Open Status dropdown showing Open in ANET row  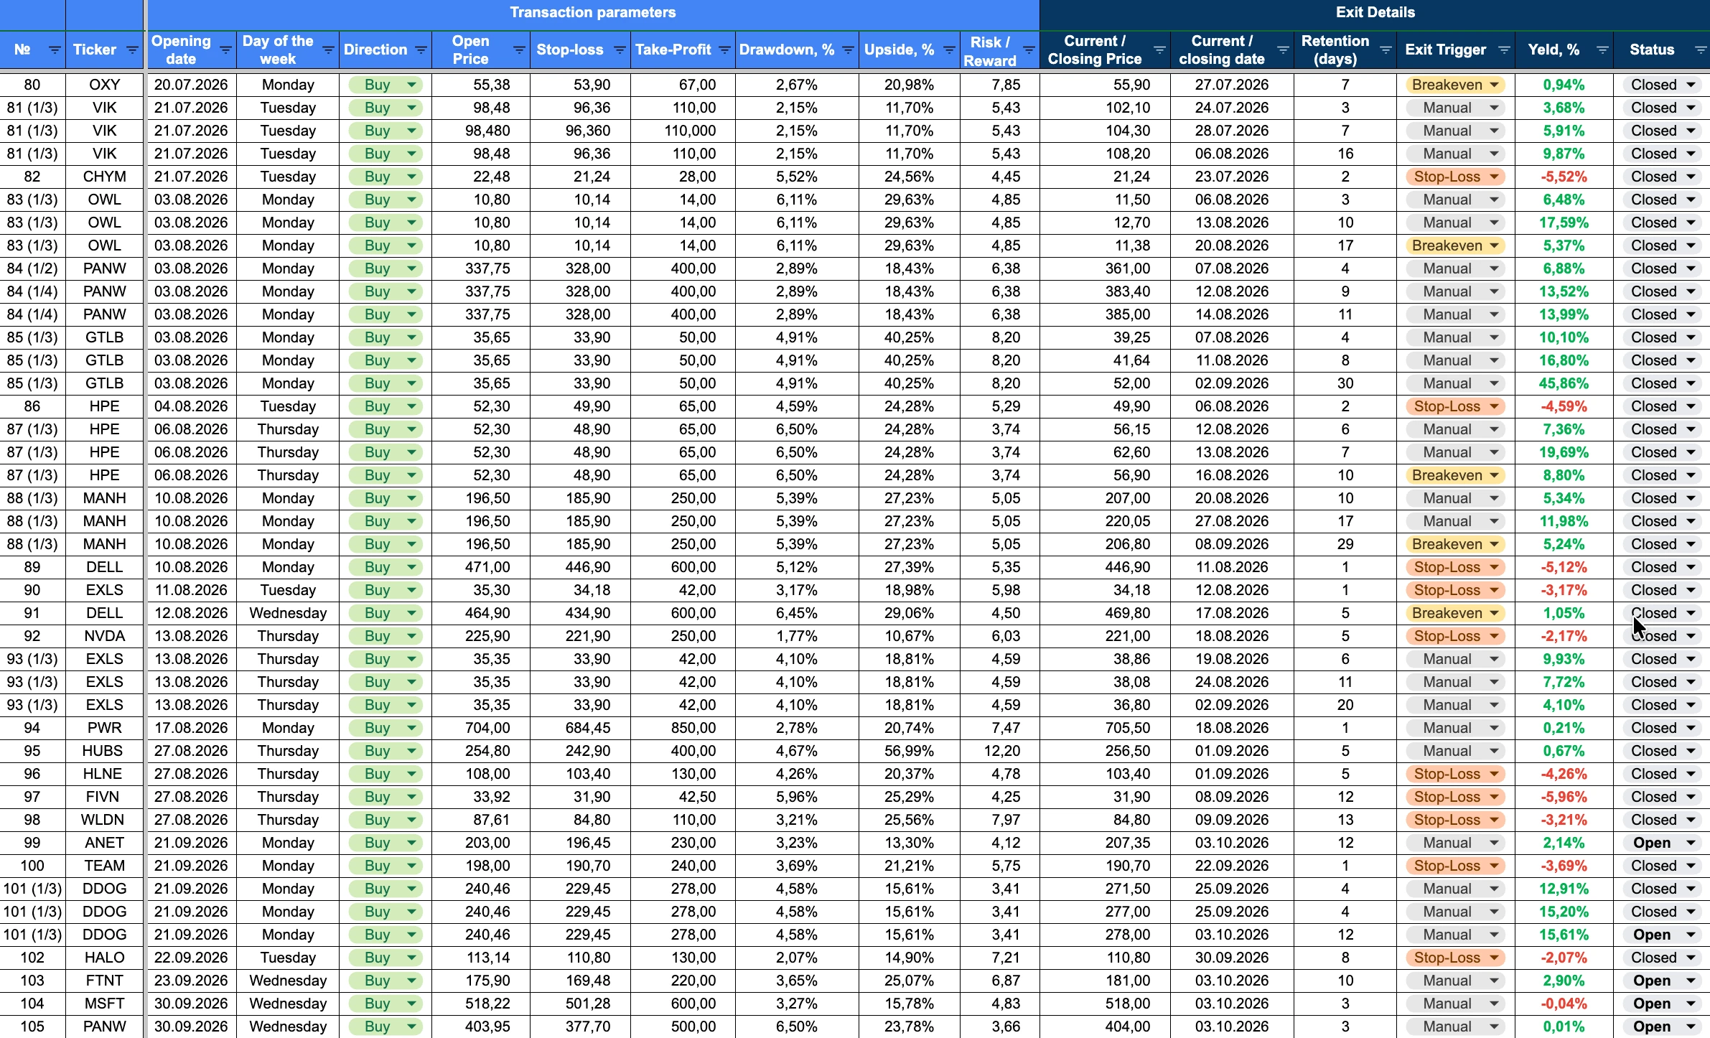[x=1663, y=843]
